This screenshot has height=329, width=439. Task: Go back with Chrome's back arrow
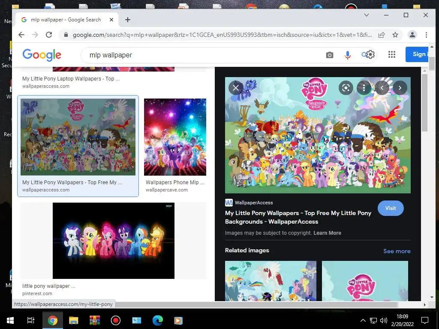pos(21,35)
